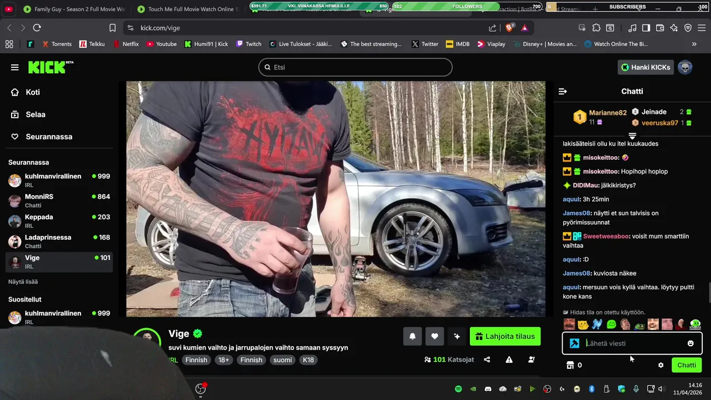Open the Brave Wallet icon

coord(660,28)
